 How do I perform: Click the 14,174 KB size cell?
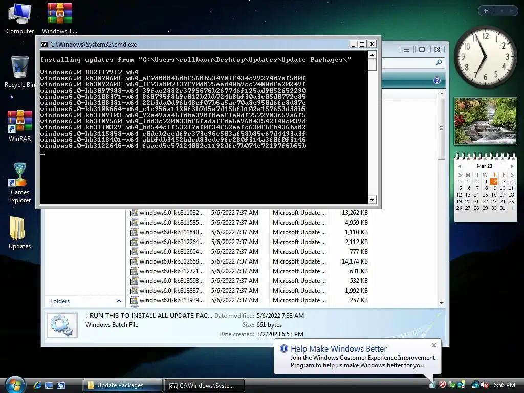355,261
